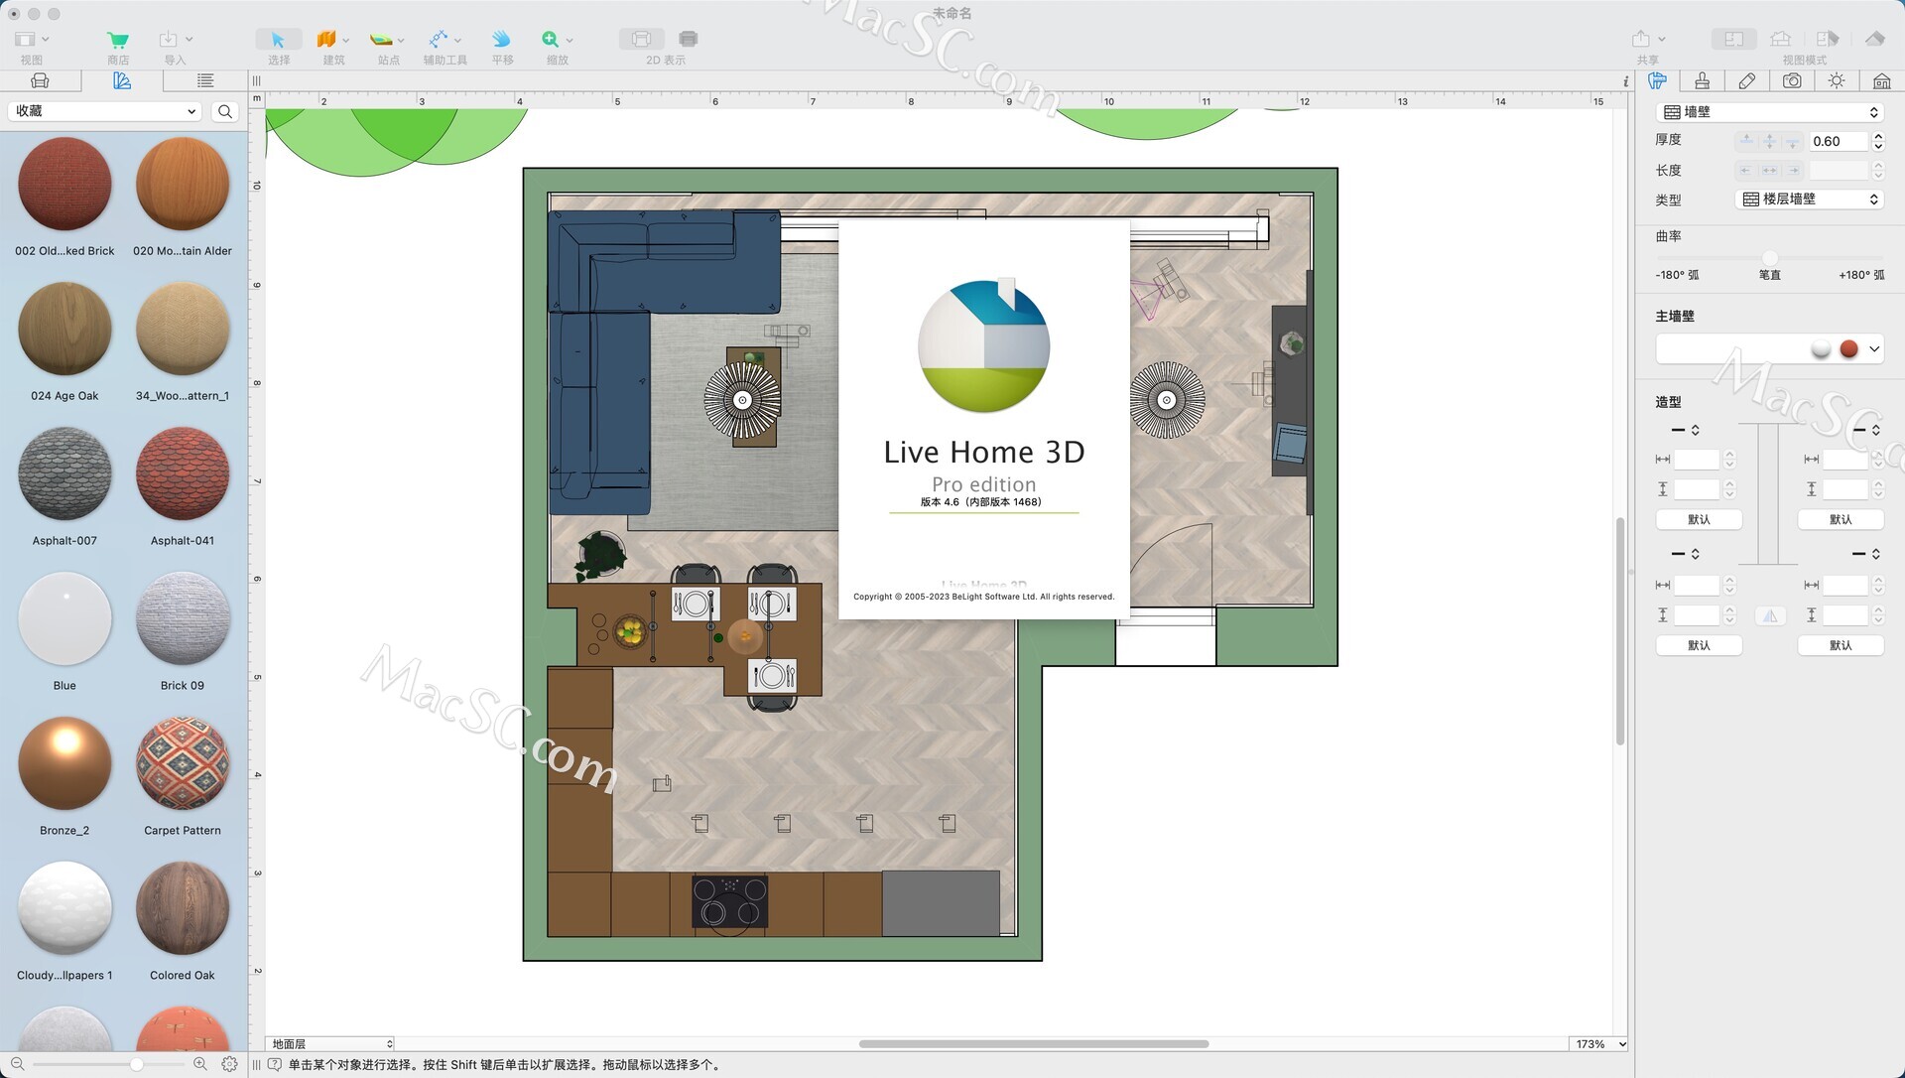Open the house building properties tab
Screen dimensions: 1905x1078
point(1881,81)
